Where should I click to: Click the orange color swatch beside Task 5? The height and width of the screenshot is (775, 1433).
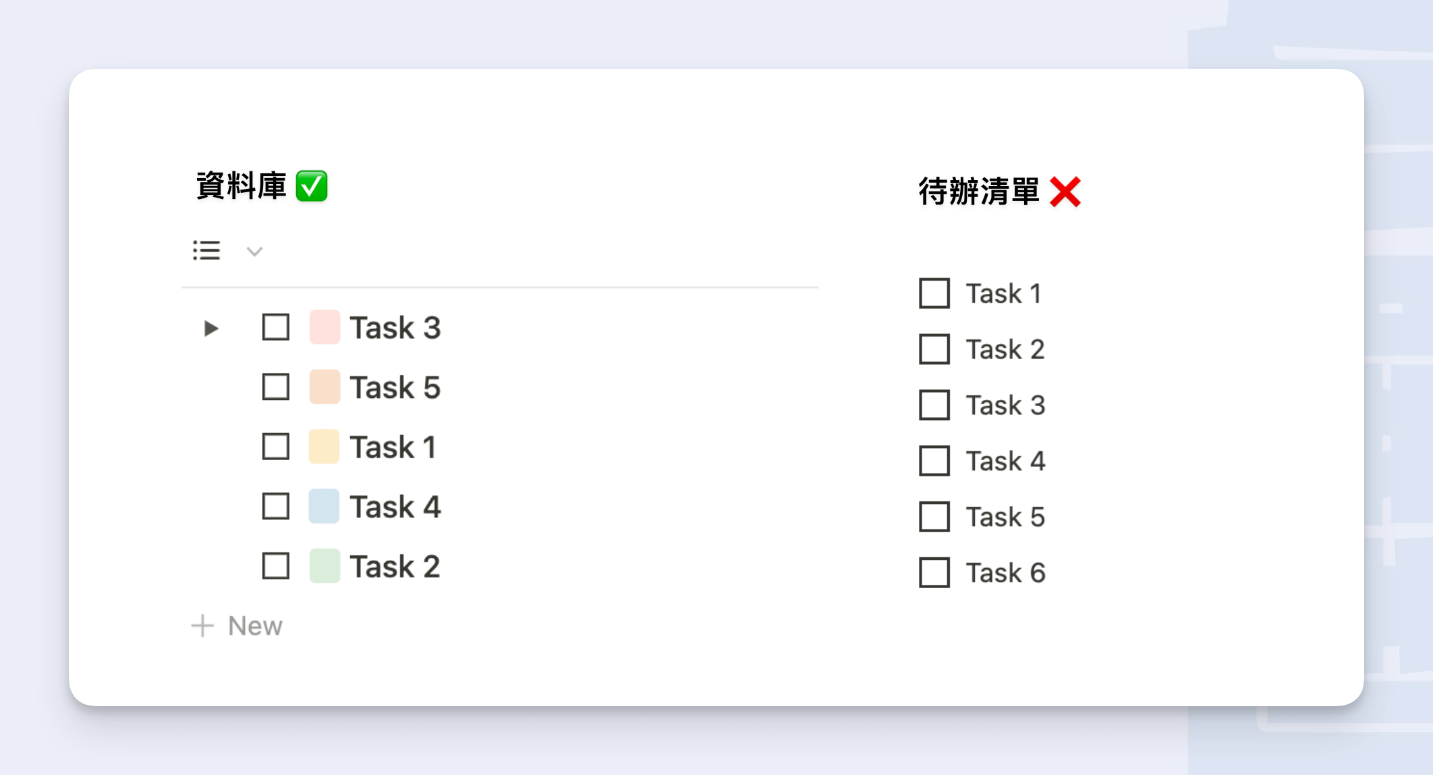[324, 387]
